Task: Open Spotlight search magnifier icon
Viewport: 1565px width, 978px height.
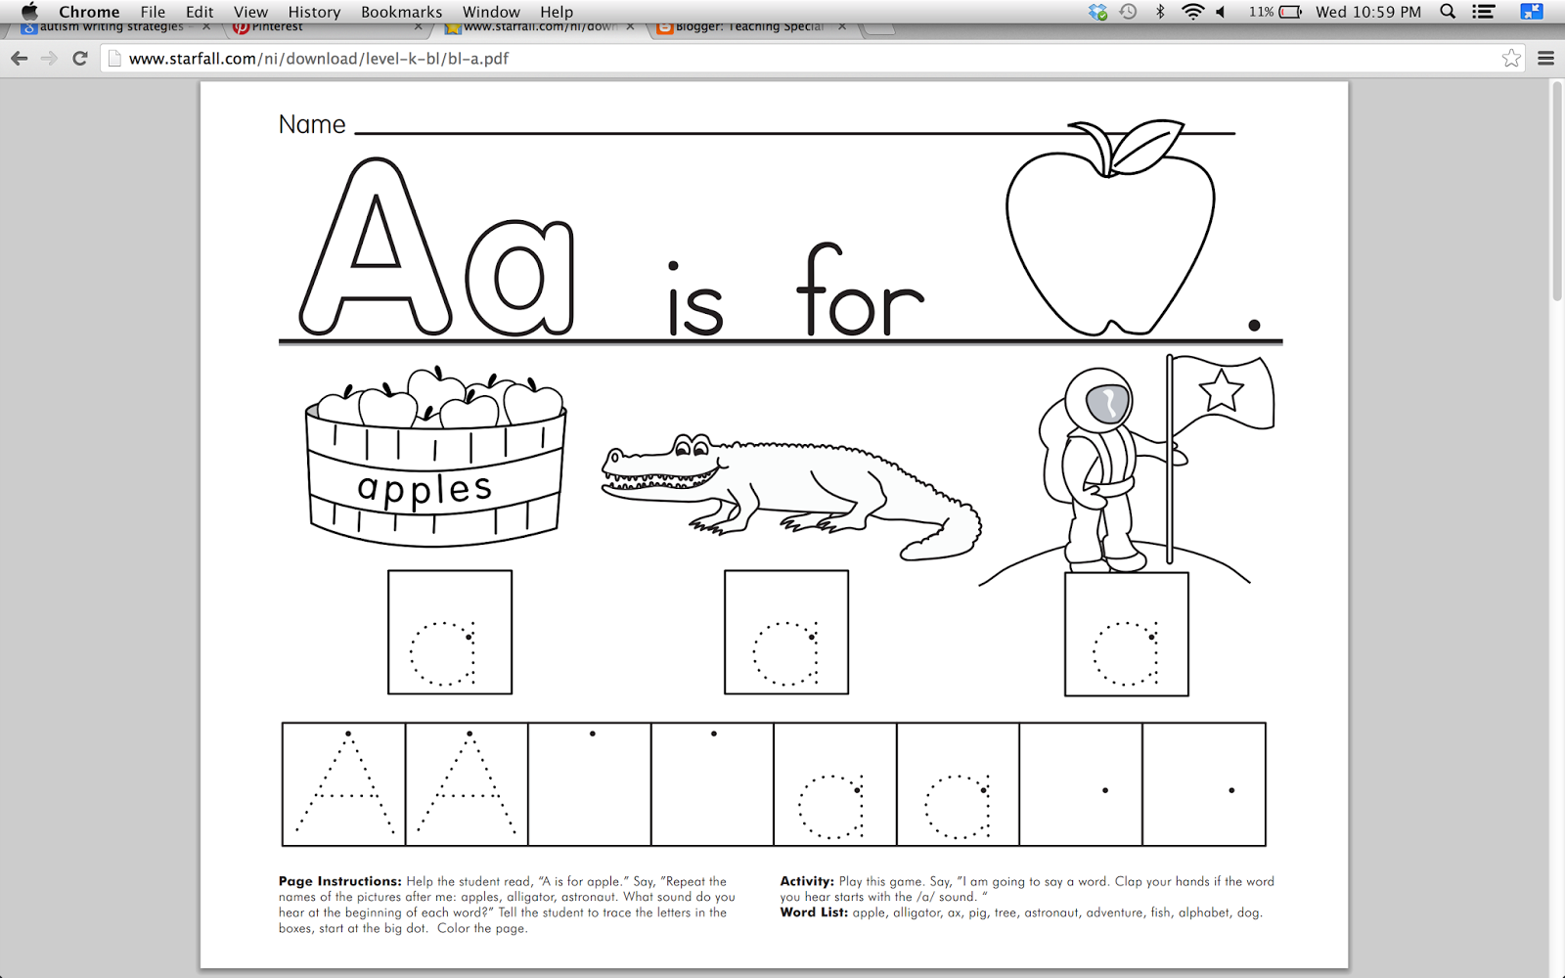Action: pos(1448,12)
